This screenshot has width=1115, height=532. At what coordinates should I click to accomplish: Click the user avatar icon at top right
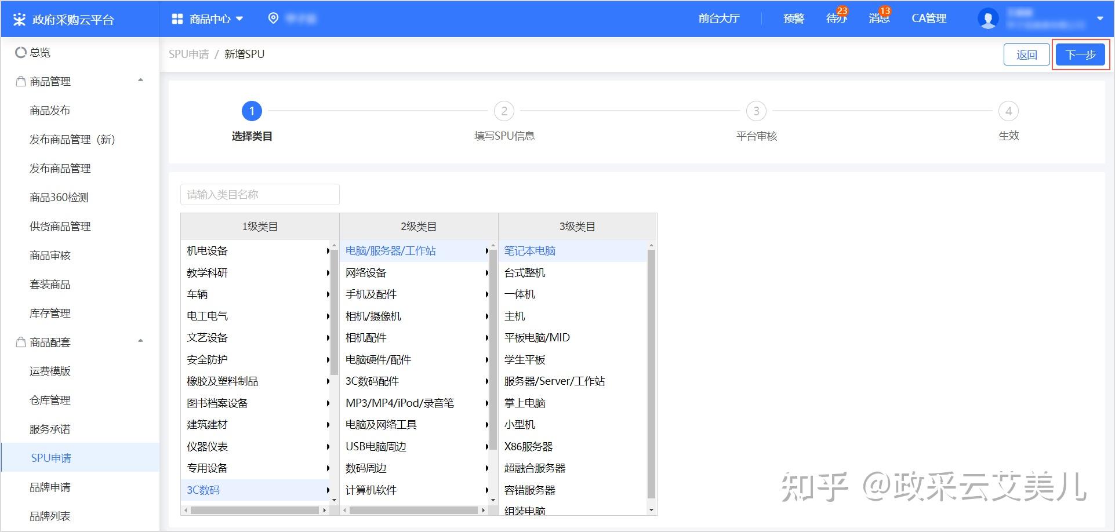click(x=987, y=18)
